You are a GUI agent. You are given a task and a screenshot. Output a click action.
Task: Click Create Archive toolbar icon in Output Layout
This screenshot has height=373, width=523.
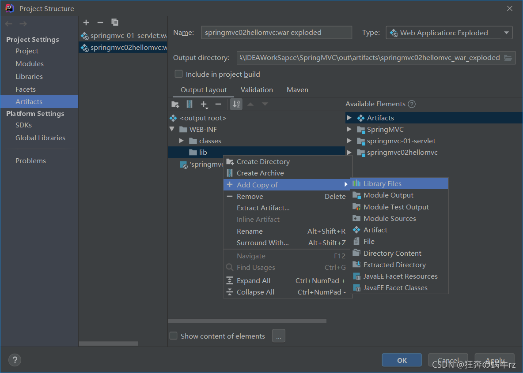tap(189, 104)
